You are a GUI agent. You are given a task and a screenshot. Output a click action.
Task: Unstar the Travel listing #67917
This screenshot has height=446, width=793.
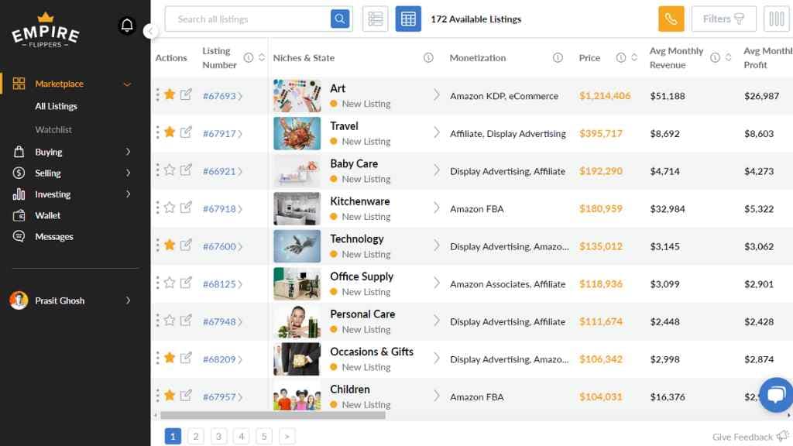[x=170, y=133]
